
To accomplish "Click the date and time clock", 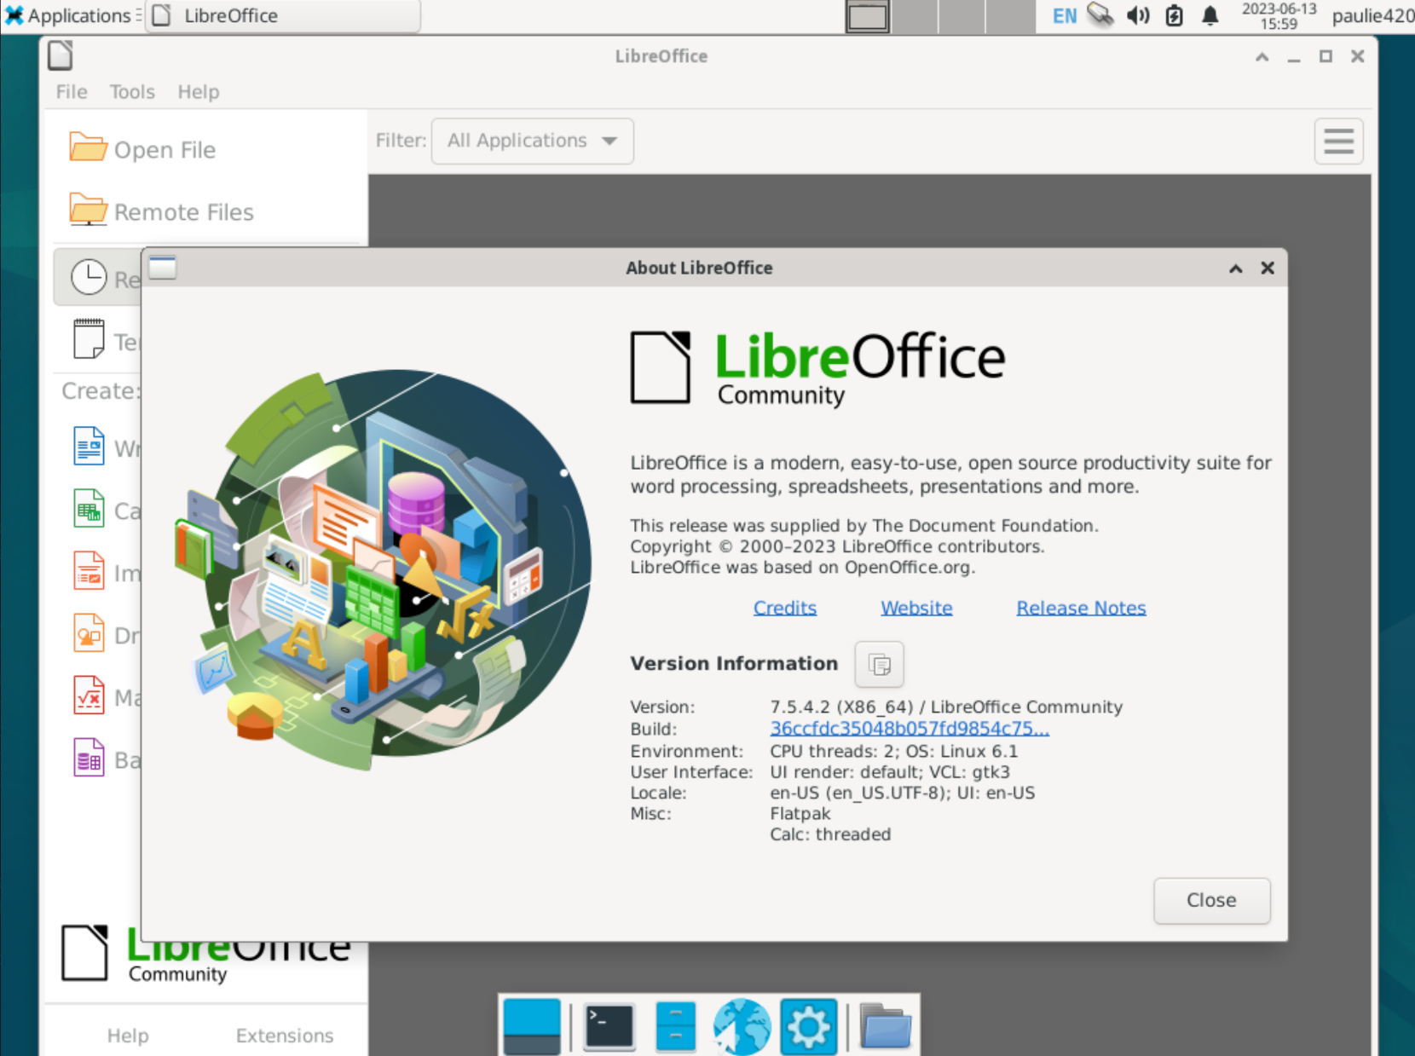I will pyautogui.click(x=1279, y=16).
